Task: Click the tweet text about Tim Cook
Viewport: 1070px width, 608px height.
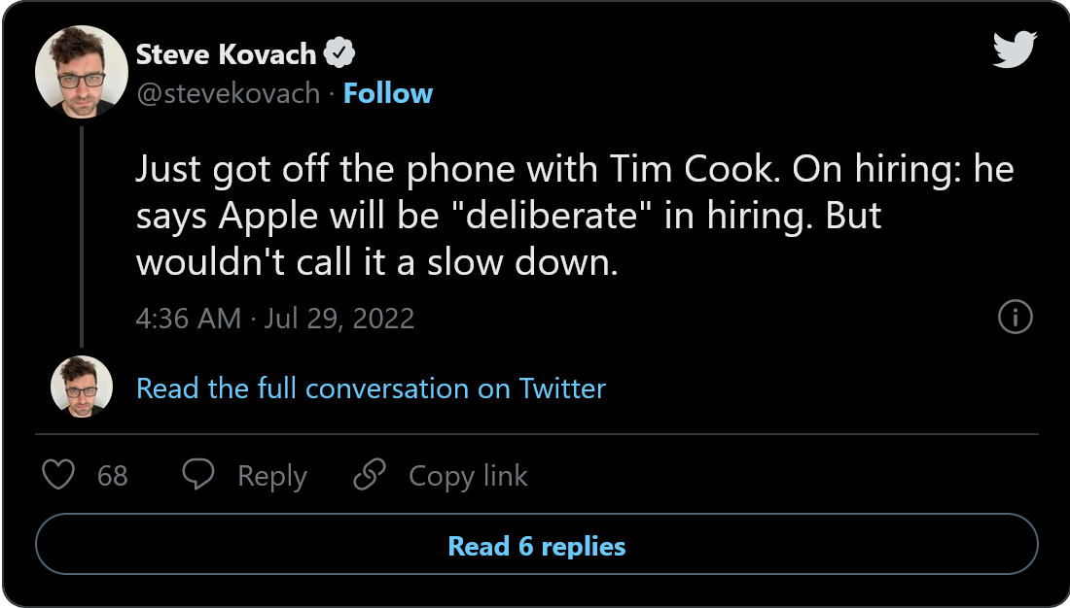Action: pyautogui.click(x=574, y=216)
